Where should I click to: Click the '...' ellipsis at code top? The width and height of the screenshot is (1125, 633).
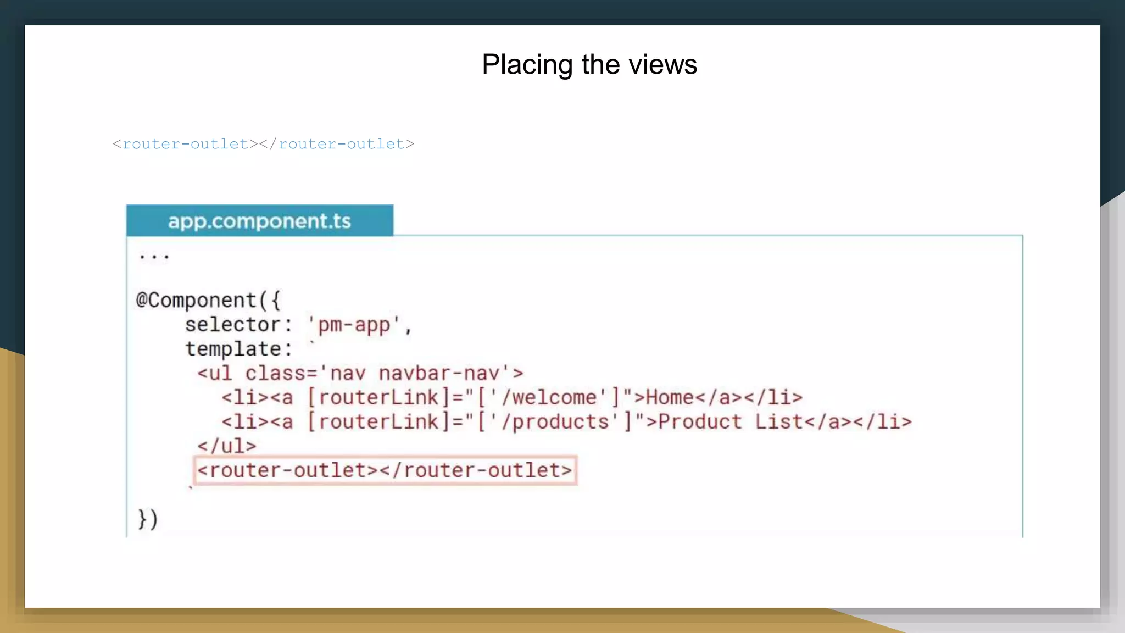pos(154,256)
